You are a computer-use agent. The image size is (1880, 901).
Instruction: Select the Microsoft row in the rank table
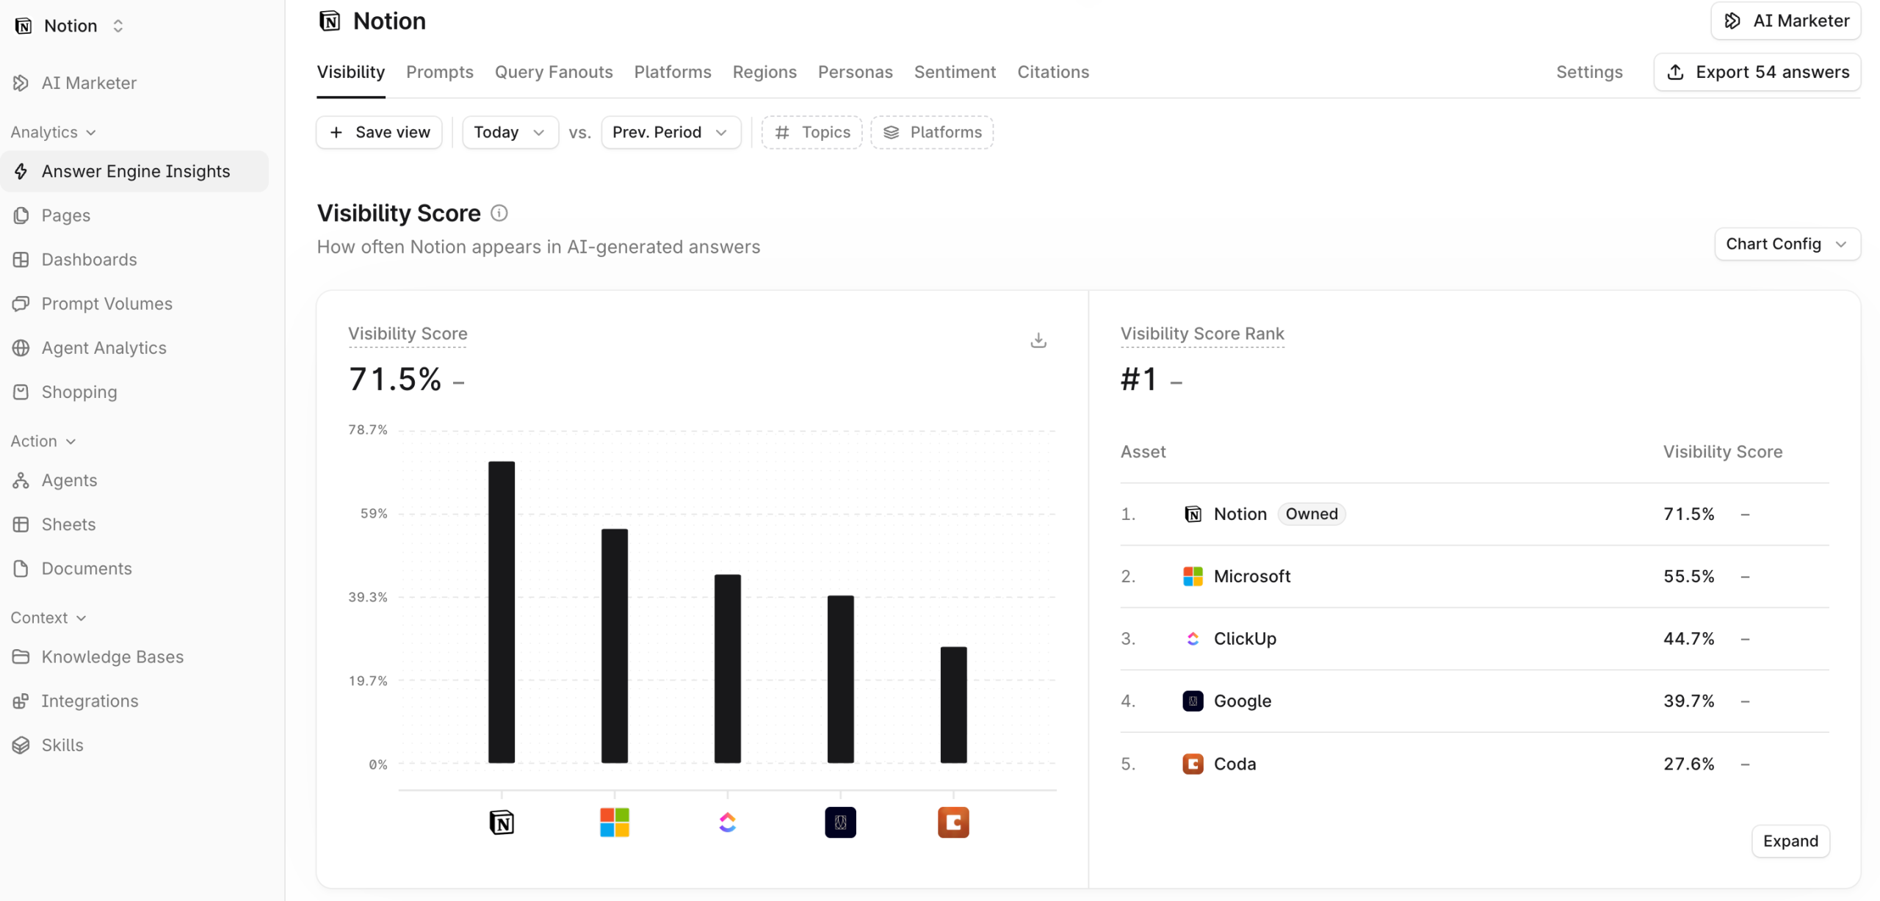[1475, 576]
